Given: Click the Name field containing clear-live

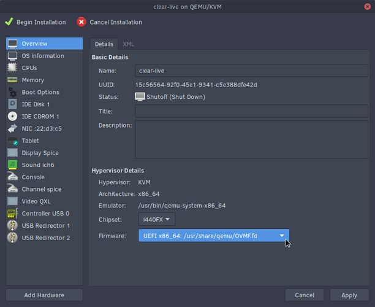Looking at the screenshot, I should (x=251, y=71).
